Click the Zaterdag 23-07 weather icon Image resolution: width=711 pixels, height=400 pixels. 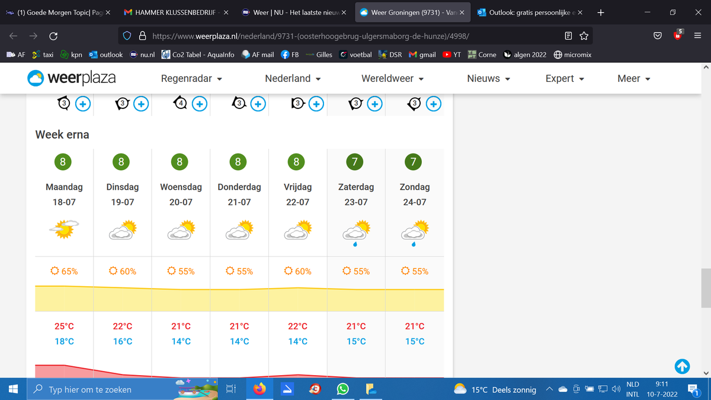(x=356, y=232)
